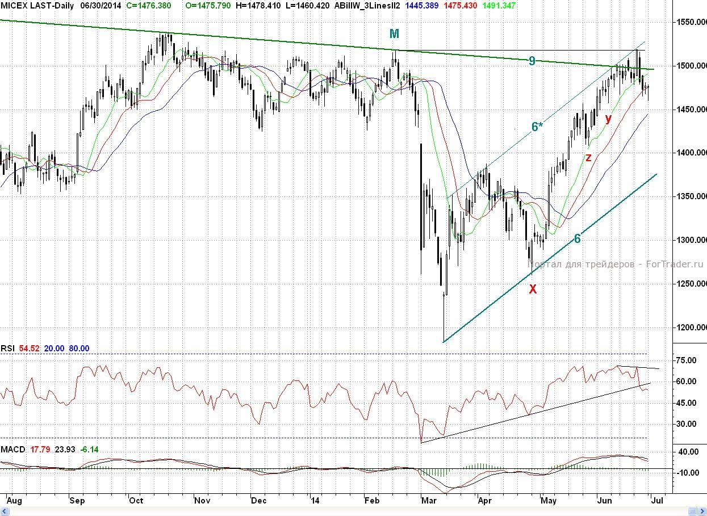Click the MACD histogram value -6.14
This screenshot has width=707, height=516.
[90, 450]
